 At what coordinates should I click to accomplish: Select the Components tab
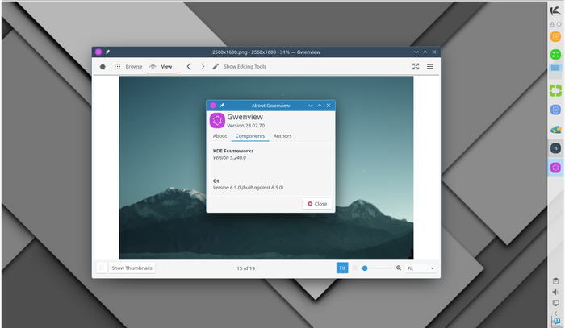(250, 136)
